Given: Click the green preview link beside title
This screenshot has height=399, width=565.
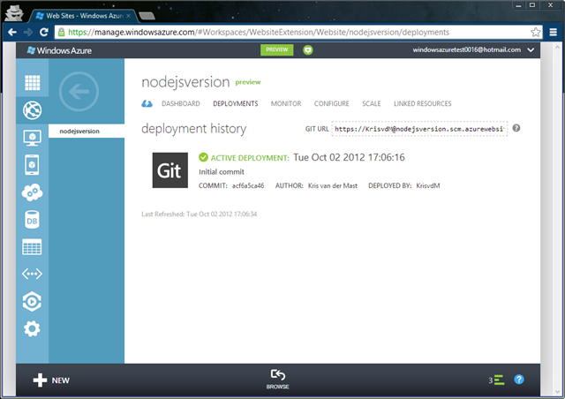Looking at the screenshot, I should coord(248,82).
